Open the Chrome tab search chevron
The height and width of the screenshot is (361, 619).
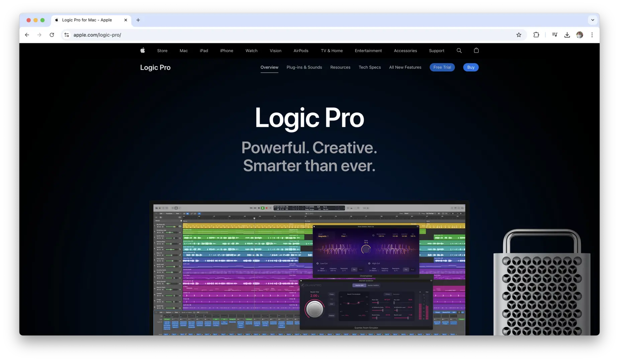pos(593,20)
